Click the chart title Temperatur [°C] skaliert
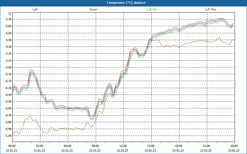Screen dimensions: 247x154 (126, 3)
